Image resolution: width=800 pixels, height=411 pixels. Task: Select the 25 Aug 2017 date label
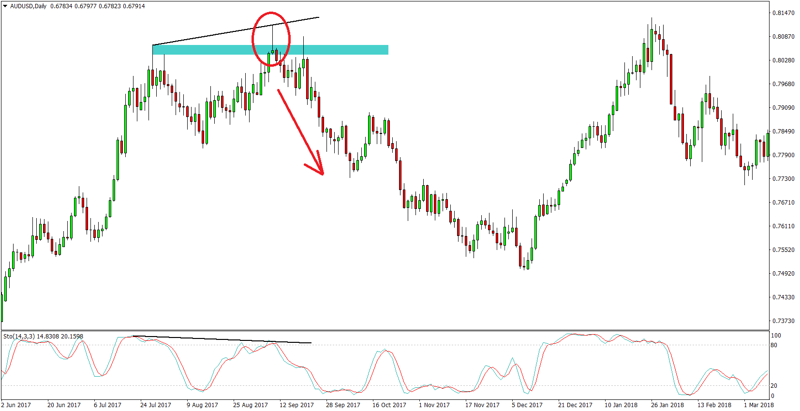251,405
